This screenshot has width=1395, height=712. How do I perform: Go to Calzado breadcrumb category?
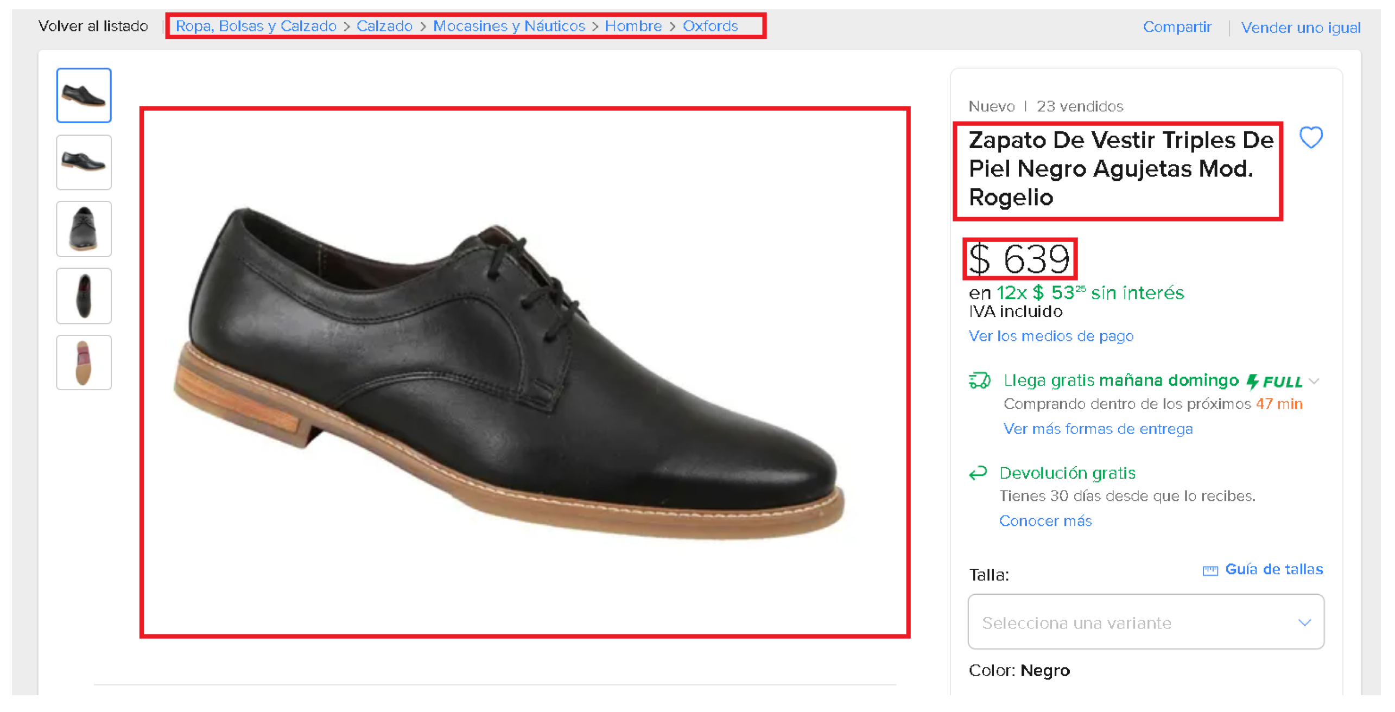[384, 26]
